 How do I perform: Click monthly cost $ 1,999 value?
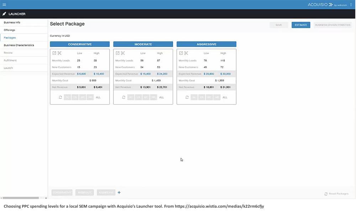coord(220,80)
